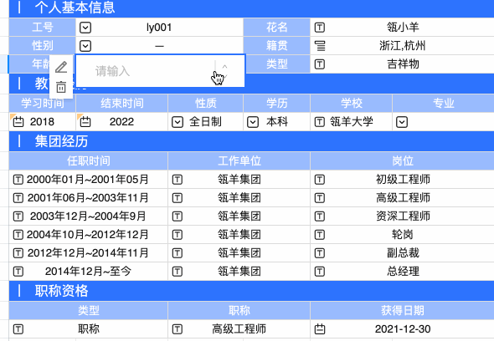Click the 学校 column header

352,103
